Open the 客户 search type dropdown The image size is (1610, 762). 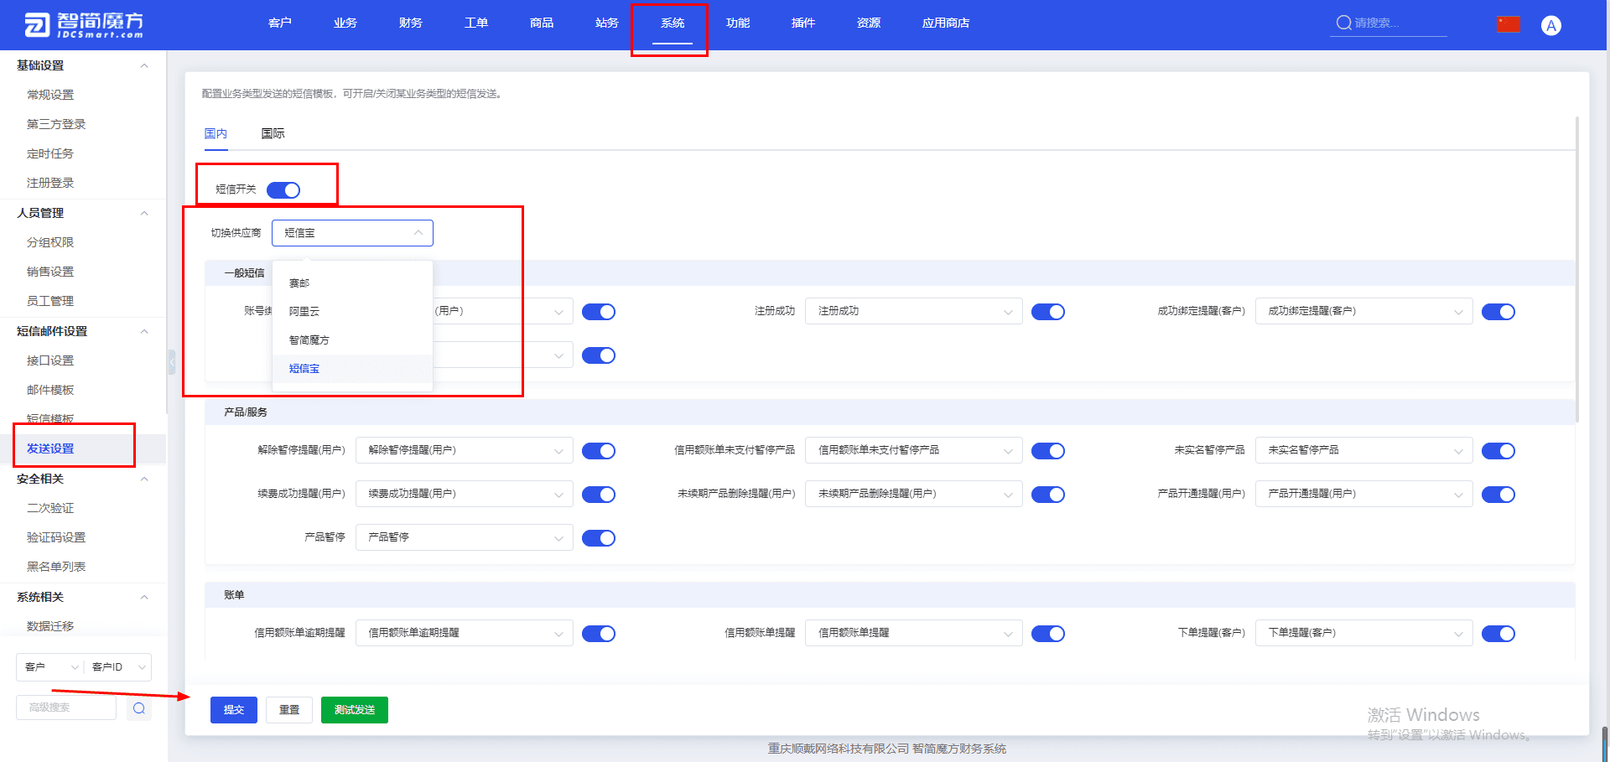[50, 667]
